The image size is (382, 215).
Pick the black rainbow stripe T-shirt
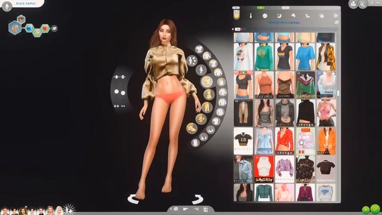point(285,57)
